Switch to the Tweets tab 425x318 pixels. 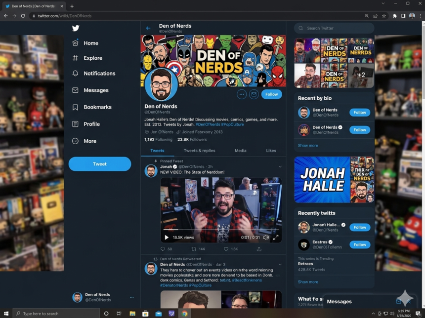(x=157, y=151)
